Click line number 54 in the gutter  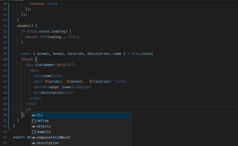pos(5,137)
